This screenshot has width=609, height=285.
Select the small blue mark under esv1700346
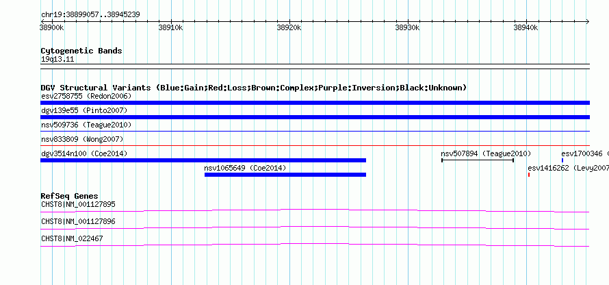(x=562, y=160)
